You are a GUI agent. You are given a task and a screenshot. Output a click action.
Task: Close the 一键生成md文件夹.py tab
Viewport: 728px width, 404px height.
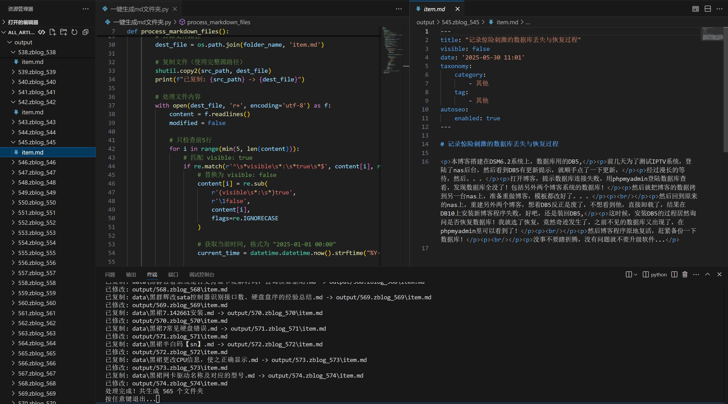click(x=175, y=9)
